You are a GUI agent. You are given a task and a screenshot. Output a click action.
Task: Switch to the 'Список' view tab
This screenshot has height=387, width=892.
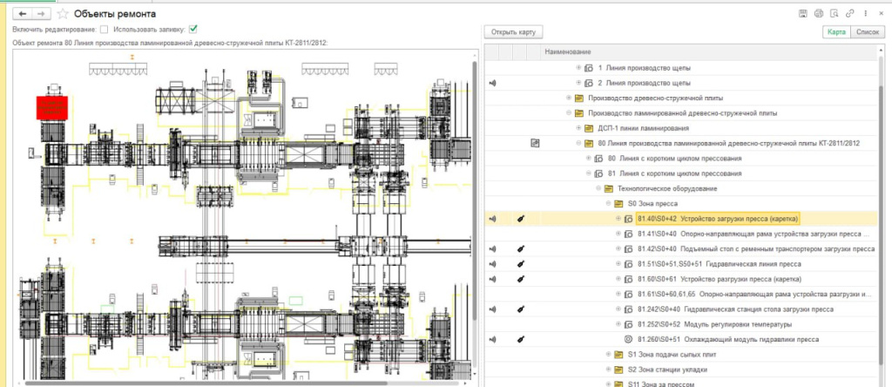[868, 31]
